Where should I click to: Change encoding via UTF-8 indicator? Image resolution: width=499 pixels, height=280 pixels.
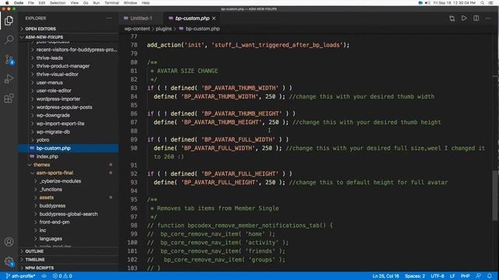click(437, 276)
